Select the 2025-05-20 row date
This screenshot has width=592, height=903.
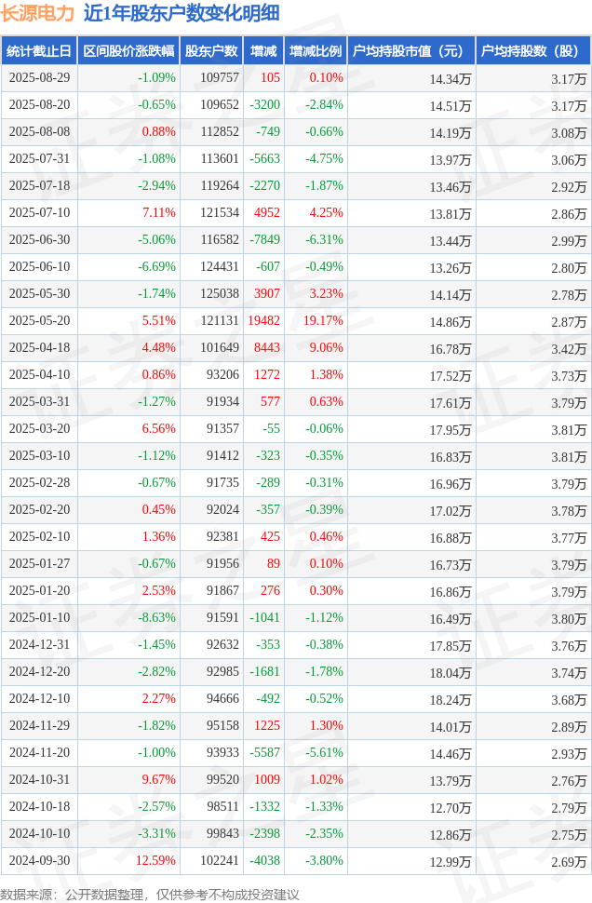(x=39, y=321)
